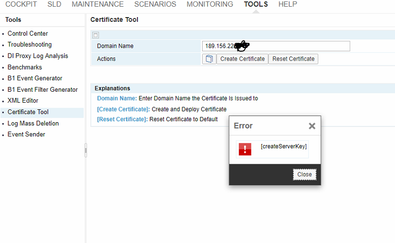Screen dimensions: 395x243
Task: Click the Certificate Tool page heading
Action: 115,20
